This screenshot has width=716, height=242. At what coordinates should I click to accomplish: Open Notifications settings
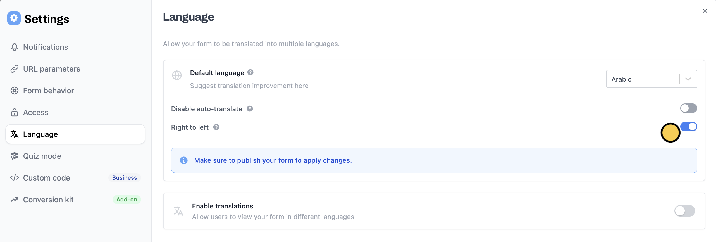(x=75, y=47)
